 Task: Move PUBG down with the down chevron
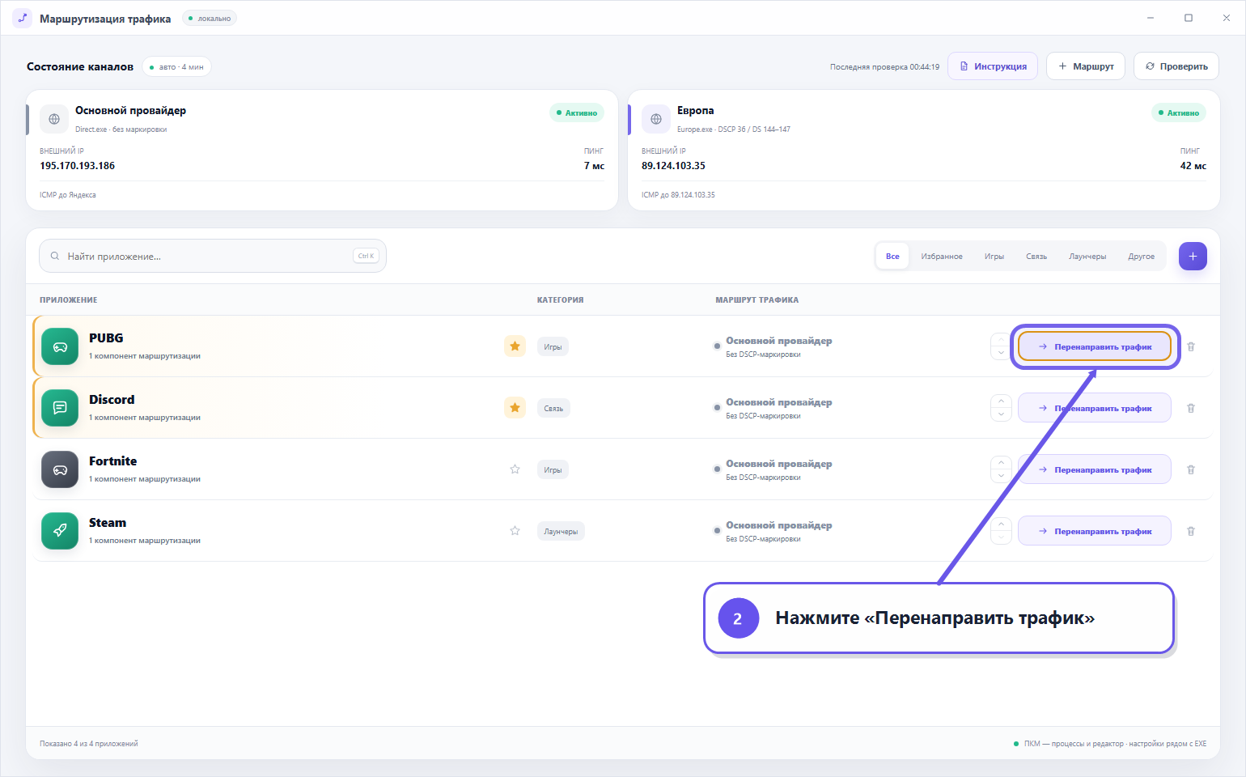tap(1001, 353)
